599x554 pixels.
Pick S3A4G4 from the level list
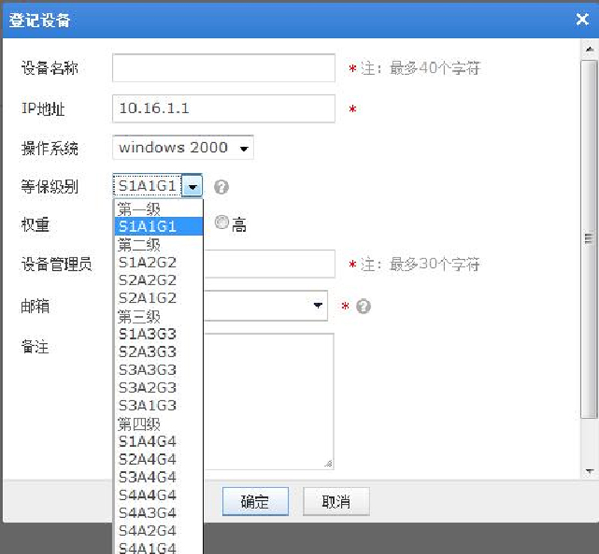click(x=159, y=477)
